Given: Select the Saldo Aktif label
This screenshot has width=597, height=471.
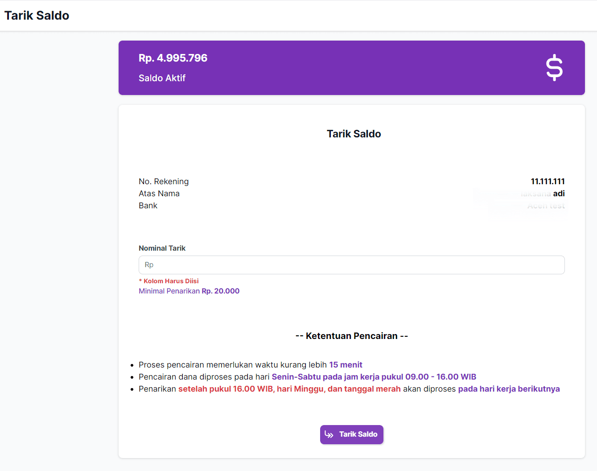Looking at the screenshot, I should (x=162, y=78).
